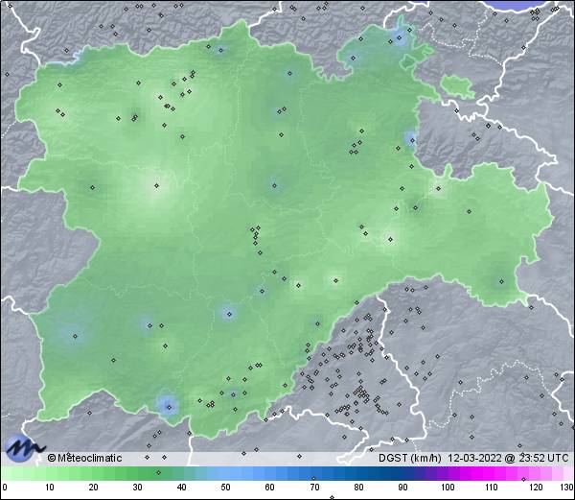Click the DGST (km/h) label
This screenshot has height=500, width=575.
coord(410,458)
